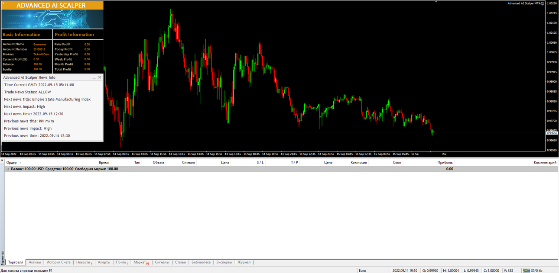Switch to the Библиотека tab
559x273 pixels.
201,262
